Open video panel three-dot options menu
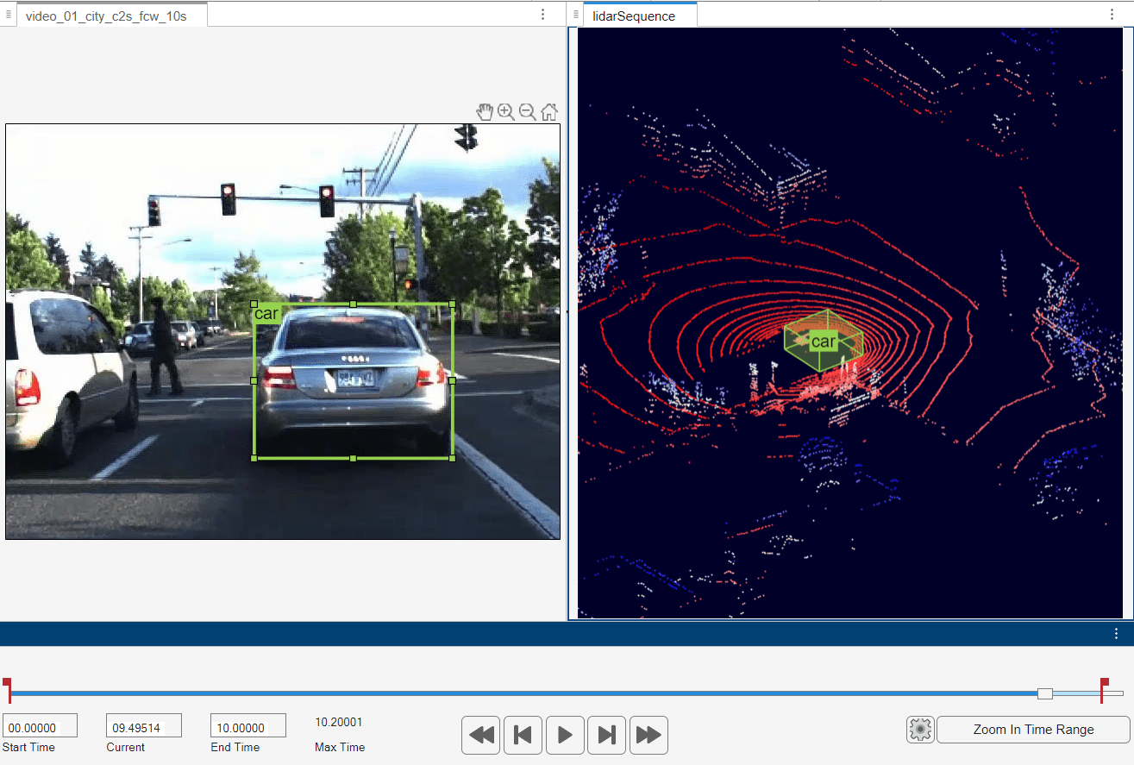 pyautogui.click(x=542, y=15)
